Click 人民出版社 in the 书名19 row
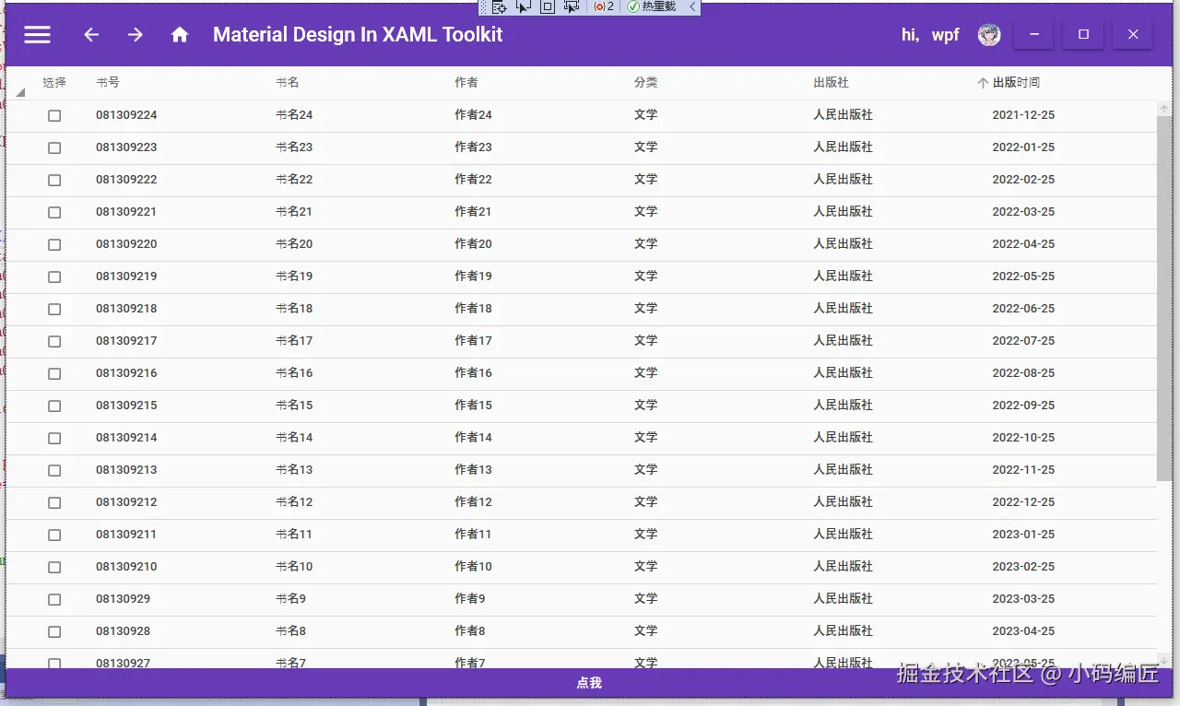Image resolution: width=1180 pixels, height=706 pixels. click(x=843, y=277)
